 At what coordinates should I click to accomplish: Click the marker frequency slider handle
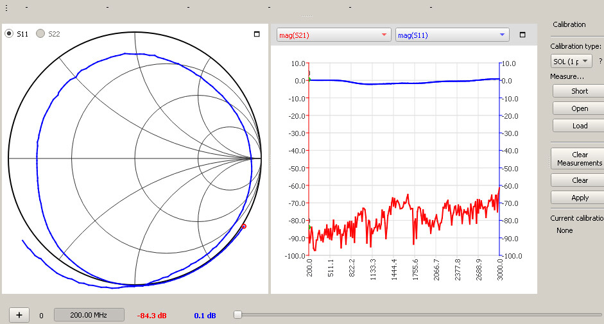pos(237,315)
